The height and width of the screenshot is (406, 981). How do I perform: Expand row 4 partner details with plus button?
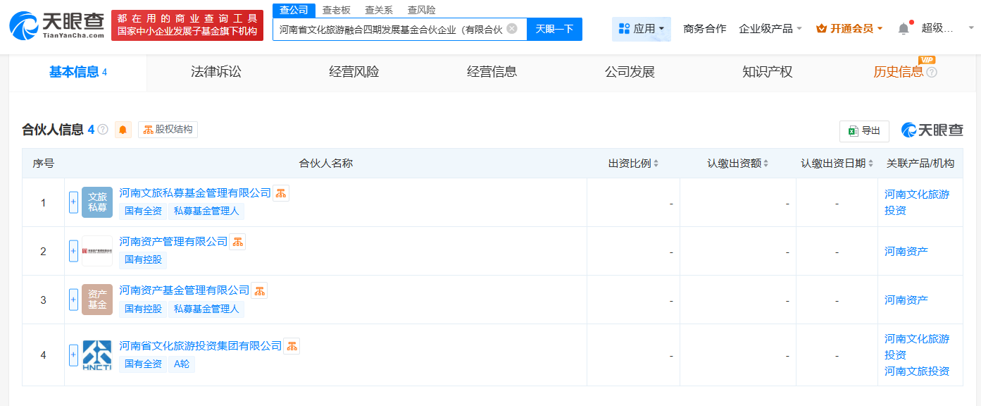73,355
